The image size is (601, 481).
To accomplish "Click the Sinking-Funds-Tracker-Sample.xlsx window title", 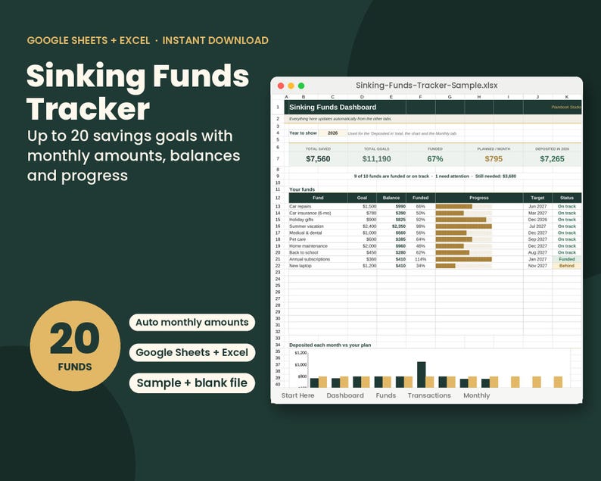I will pos(427,86).
